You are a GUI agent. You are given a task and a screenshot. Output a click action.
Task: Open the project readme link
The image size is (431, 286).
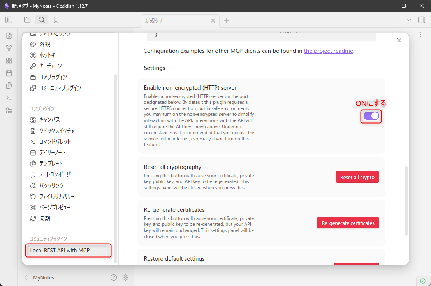click(328, 51)
